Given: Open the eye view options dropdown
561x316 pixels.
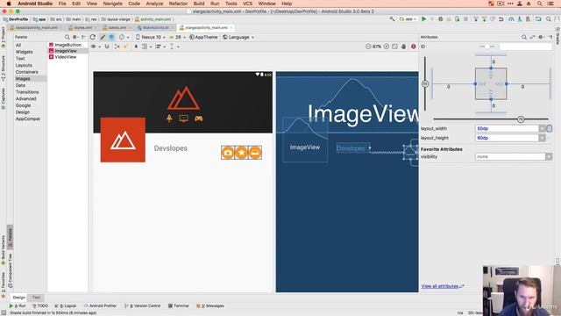Looking at the screenshot, I should click(96, 47).
